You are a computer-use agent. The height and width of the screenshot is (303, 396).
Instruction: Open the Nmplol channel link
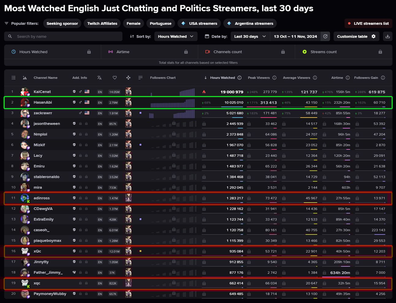pos(40,134)
